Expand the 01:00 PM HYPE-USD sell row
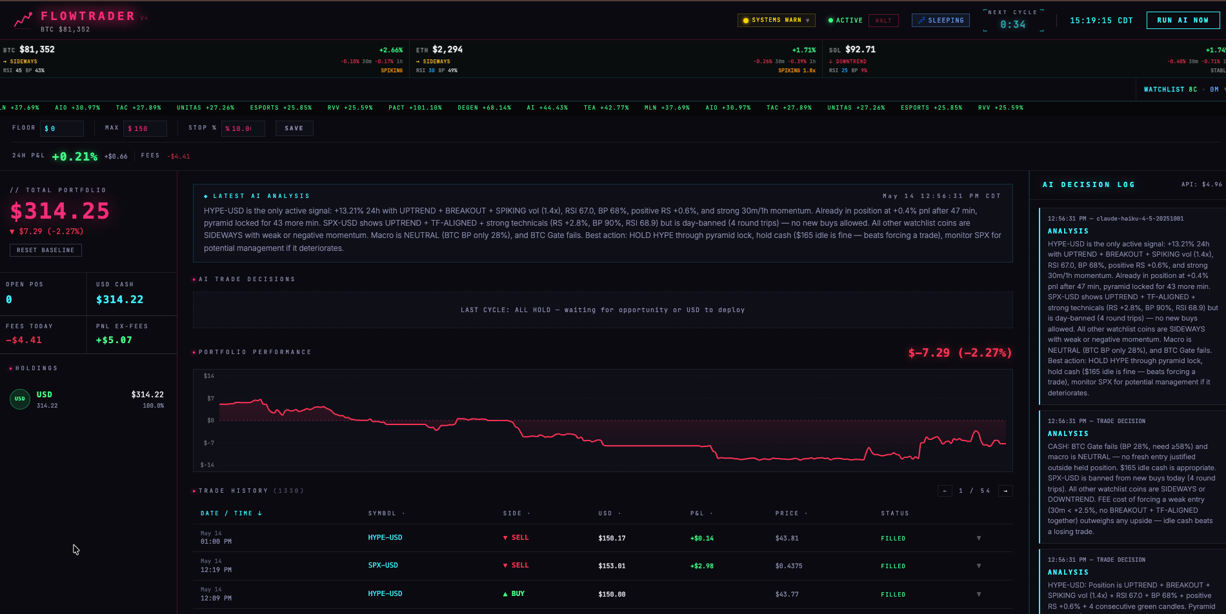1226x614 pixels. [x=979, y=538]
